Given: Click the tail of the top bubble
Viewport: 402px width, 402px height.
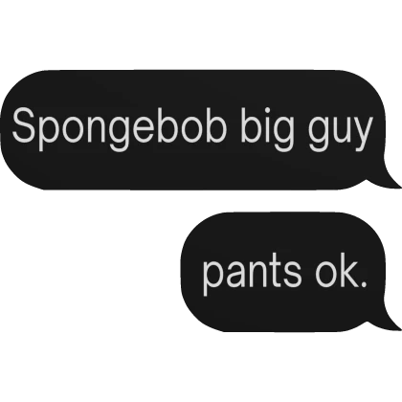Looking at the screenshot, I should click(x=388, y=179).
